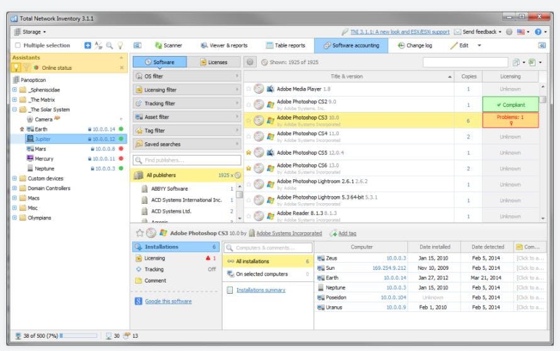Collapse the left sidebar with the panel icon
560x351 pixels.
click(137, 45)
